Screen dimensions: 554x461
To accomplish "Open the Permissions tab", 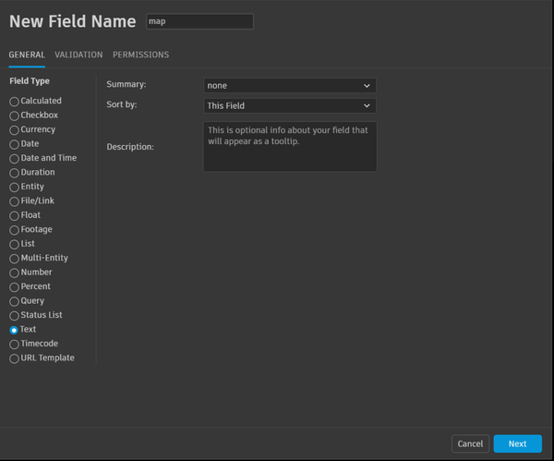I will 140,55.
